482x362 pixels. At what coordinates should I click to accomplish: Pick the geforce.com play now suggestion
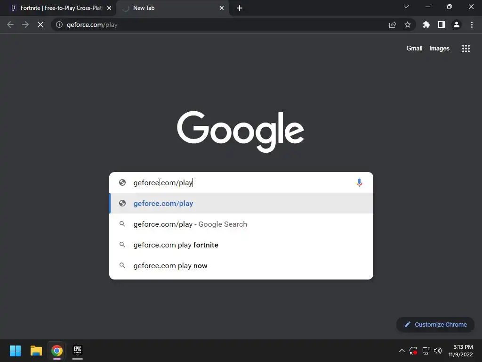pyautogui.click(x=241, y=266)
